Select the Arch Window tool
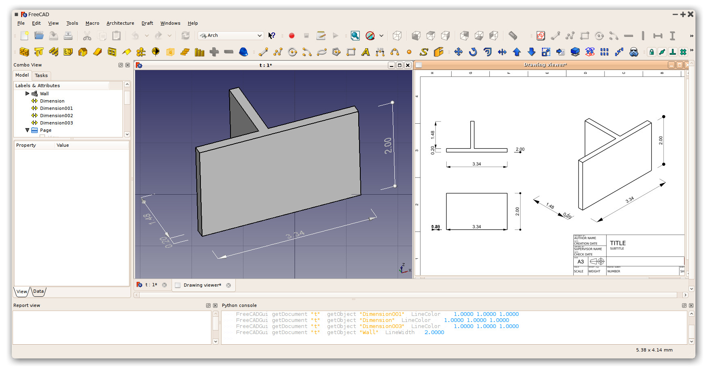 coord(112,52)
